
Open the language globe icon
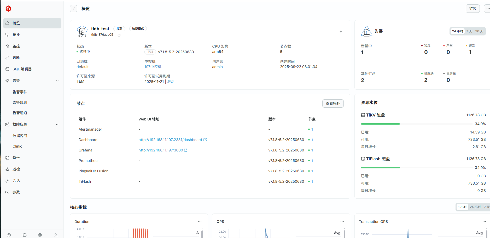click(40, 235)
